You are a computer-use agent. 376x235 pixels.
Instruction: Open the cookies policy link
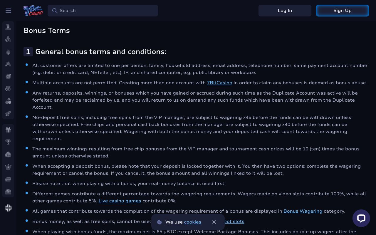pyautogui.click(x=193, y=222)
